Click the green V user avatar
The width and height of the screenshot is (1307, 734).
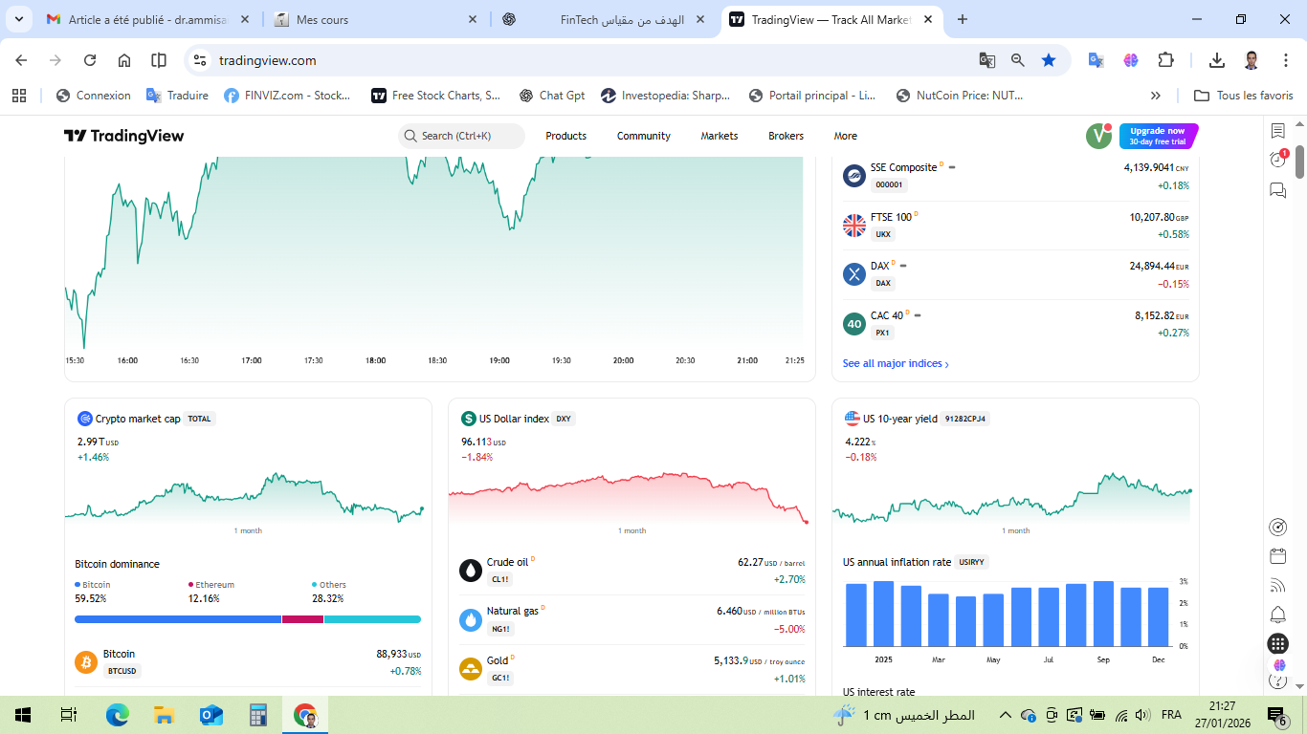pos(1098,136)
